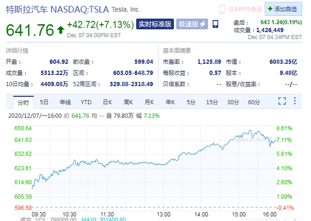
Task: Click the P/E ratio value 1,125.89
Action: pos(209,62)
